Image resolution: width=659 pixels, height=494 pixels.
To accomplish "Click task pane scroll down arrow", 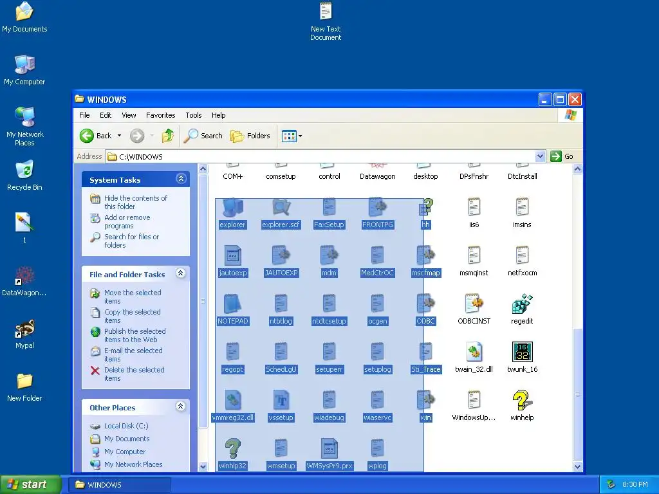I will click(x=203, y=466).
